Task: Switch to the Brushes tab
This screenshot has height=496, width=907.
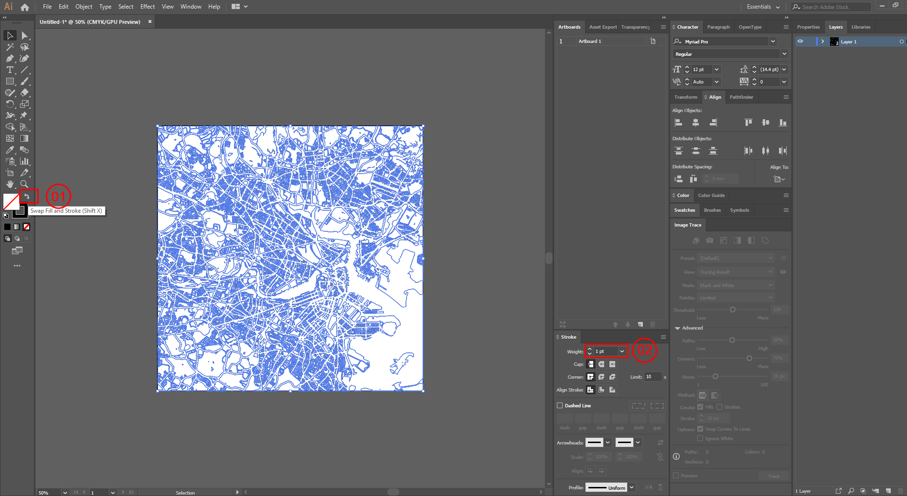Action: click(712, 210)
